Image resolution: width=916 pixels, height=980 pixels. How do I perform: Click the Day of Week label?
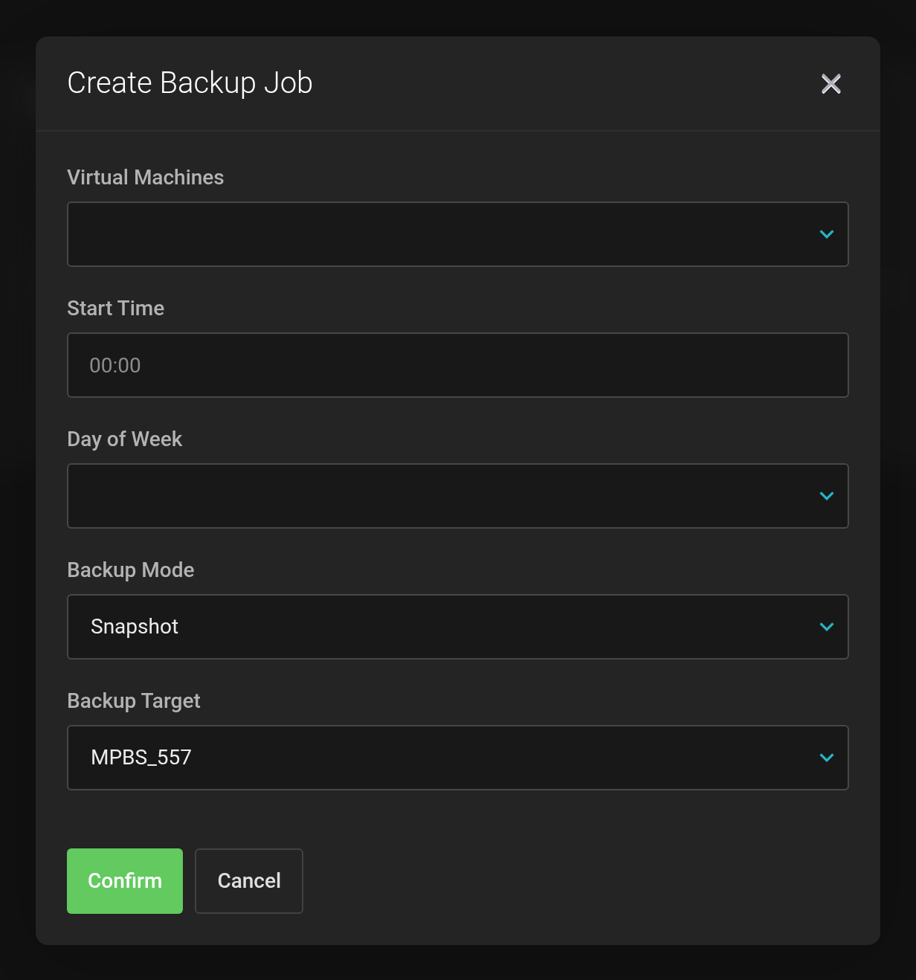pos(125,439)
